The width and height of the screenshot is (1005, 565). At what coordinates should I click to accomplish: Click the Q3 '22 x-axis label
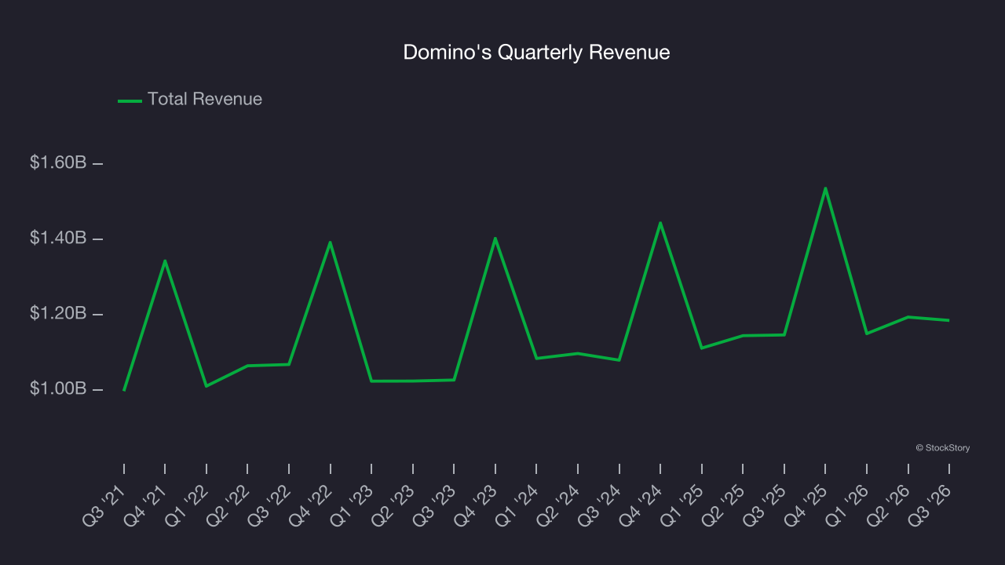(271, 505)
